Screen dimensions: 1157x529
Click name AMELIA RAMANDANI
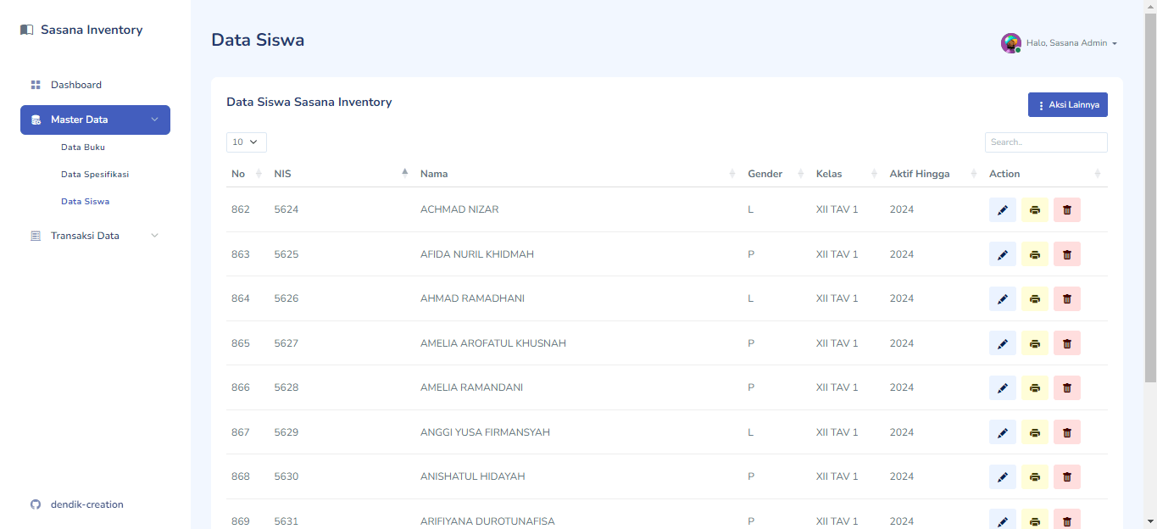pyautogui.click(x=471, y=387)
